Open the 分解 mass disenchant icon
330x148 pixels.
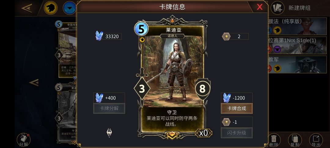24,140
